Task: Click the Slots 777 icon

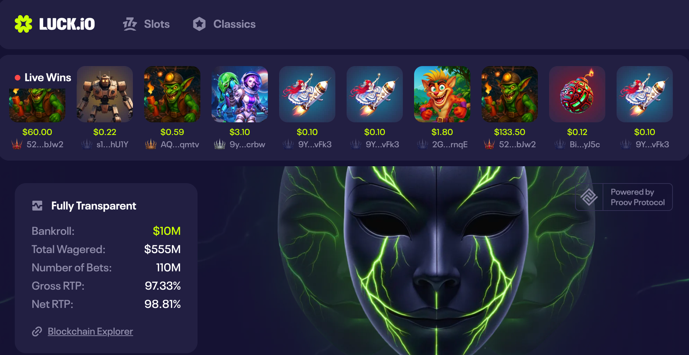Action: 130,24
